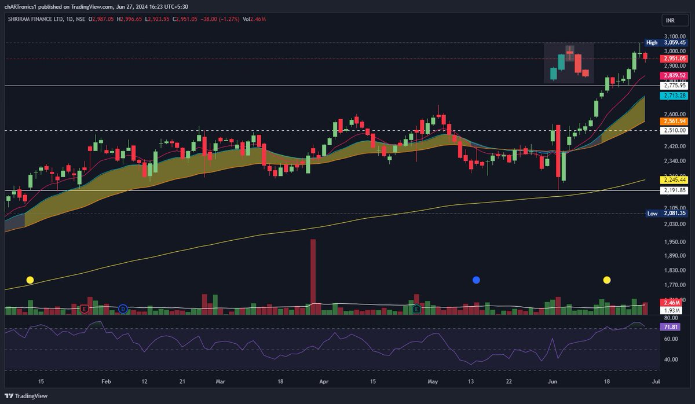This screenshot has width=695, height=404.
Task: Click the purple 71.81 RSI value badge
Action: point(670,327)
